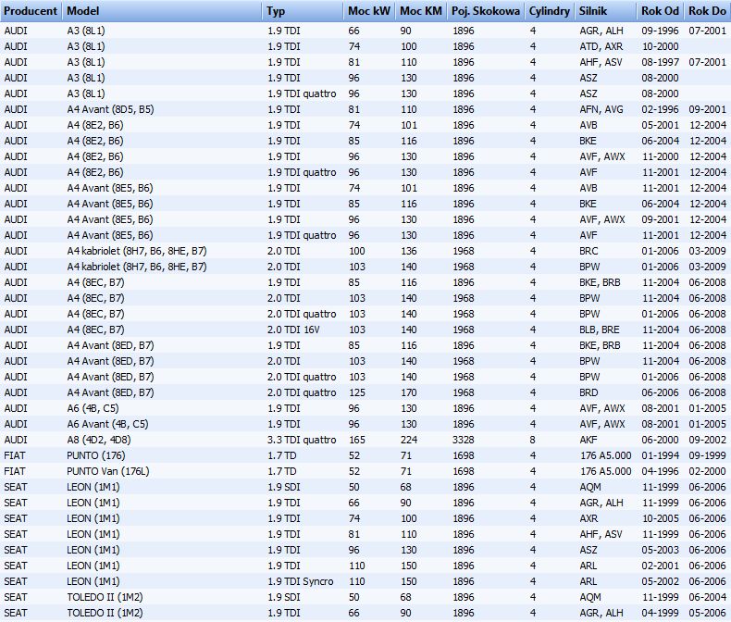Click the BRD engine cell
This screenshot has width=731, height=622.
(x=589, y=392)
